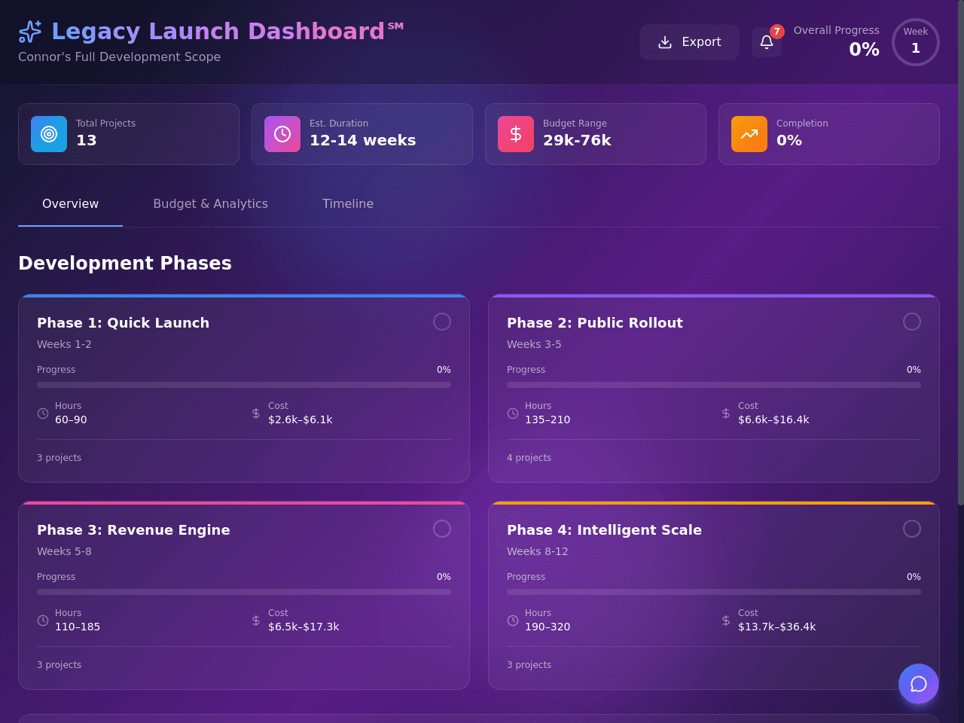
Task: Click the "190–320" hours value
Action: coord(548,627)
